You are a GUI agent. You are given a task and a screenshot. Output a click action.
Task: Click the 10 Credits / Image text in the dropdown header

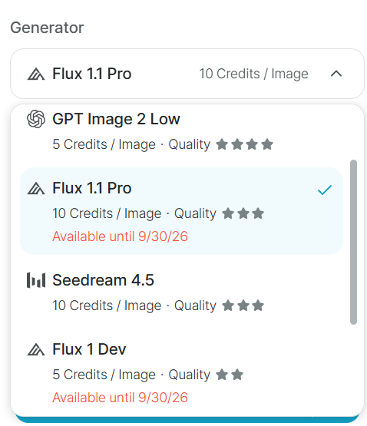tap(253, 74)
